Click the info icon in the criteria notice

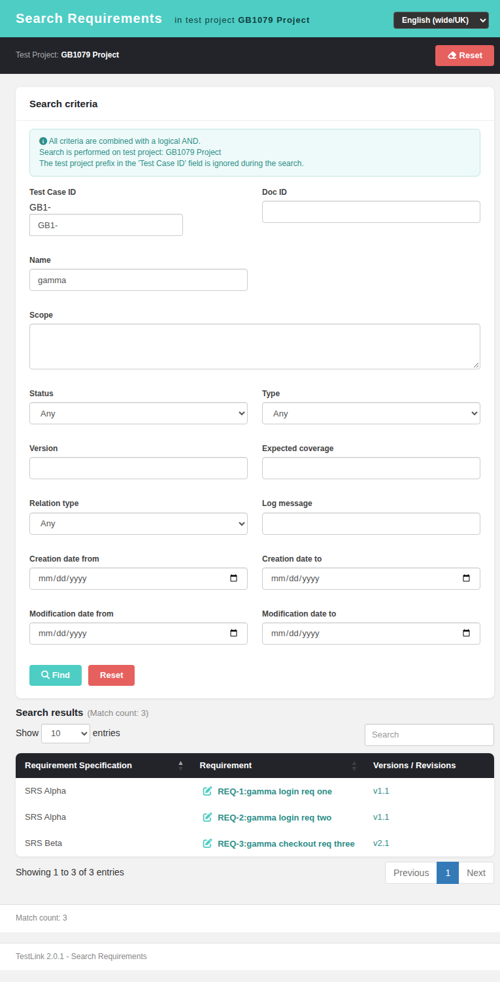coord(43,141)
